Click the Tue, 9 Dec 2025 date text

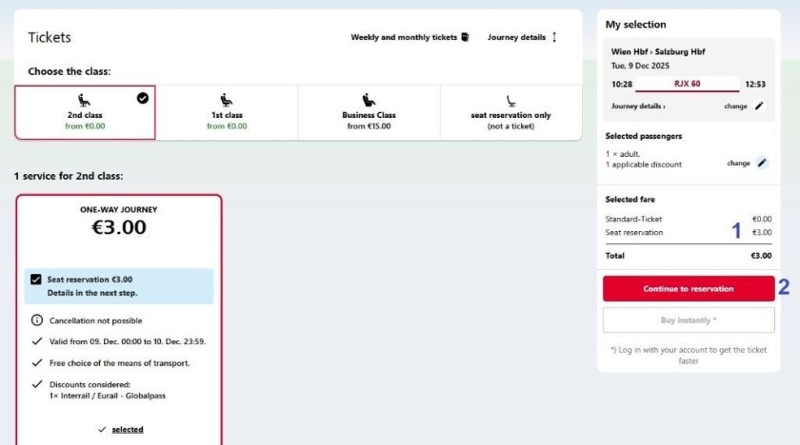[640, 66]
